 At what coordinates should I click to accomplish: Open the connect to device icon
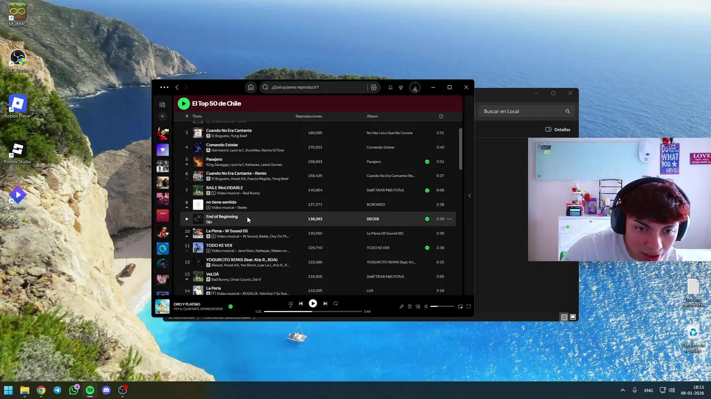click(418, 306)
